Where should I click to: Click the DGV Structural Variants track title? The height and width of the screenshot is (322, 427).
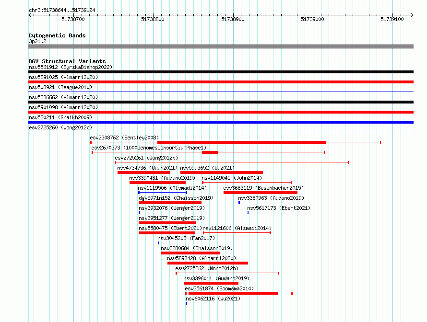coord(67,61)
